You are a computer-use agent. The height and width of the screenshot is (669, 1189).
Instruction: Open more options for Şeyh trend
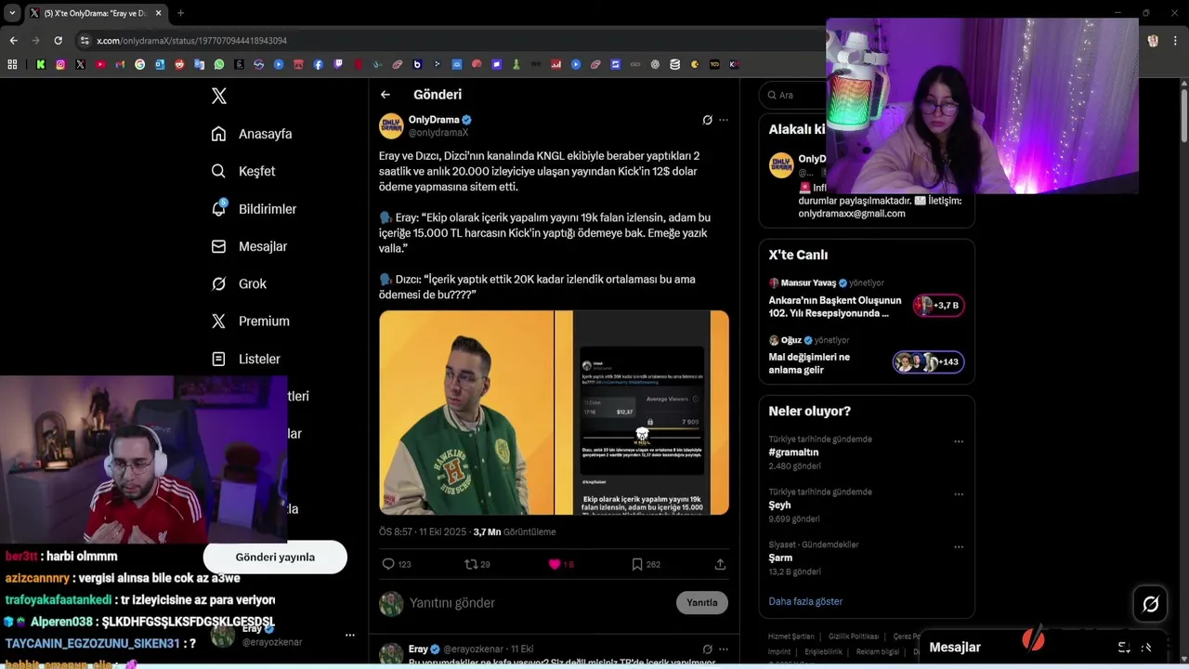coord(959,494)
